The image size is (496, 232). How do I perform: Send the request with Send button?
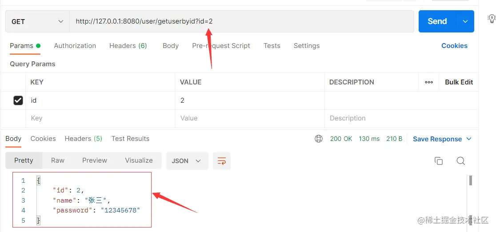tap(437, 21)
